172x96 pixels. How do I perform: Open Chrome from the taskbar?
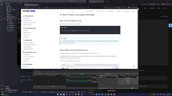pos(108,94)
